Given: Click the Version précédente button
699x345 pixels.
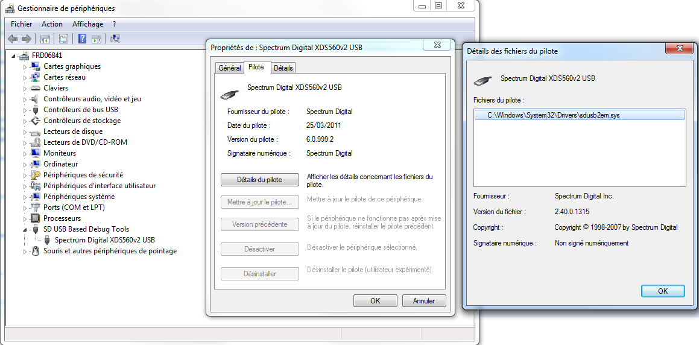Looking at the screenshot, I should 260,224.
